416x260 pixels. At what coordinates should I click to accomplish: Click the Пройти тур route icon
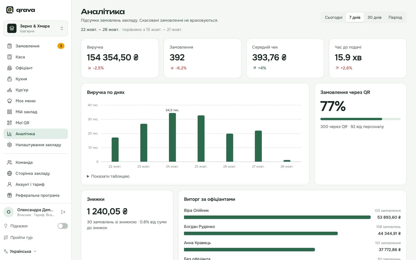pyautogui.click(x=6, y=237)
